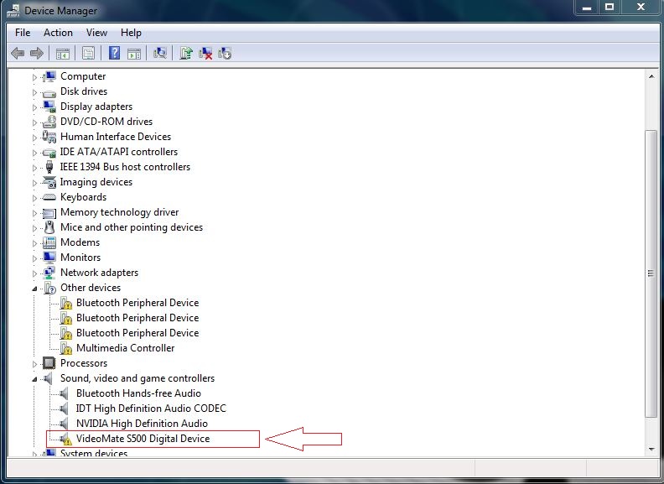Go back with the toolbar Back arrow
Image resolution: width=664 pixels, height=484 pixels.
[18, 54]
